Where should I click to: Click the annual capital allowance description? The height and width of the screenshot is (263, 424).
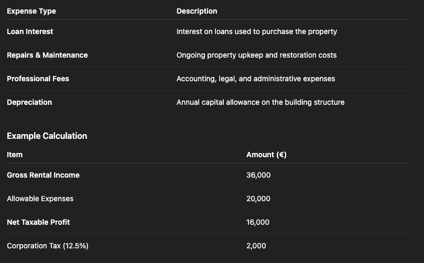point(260,102)
